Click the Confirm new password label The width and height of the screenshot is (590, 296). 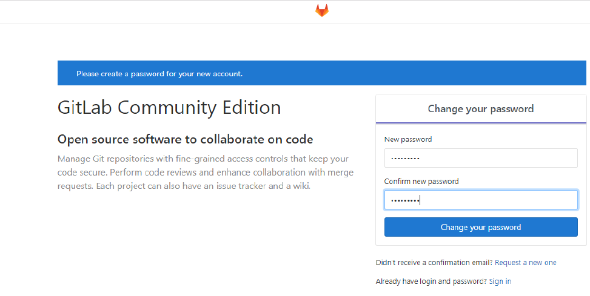pyautogui.click(x=421, y=182)
